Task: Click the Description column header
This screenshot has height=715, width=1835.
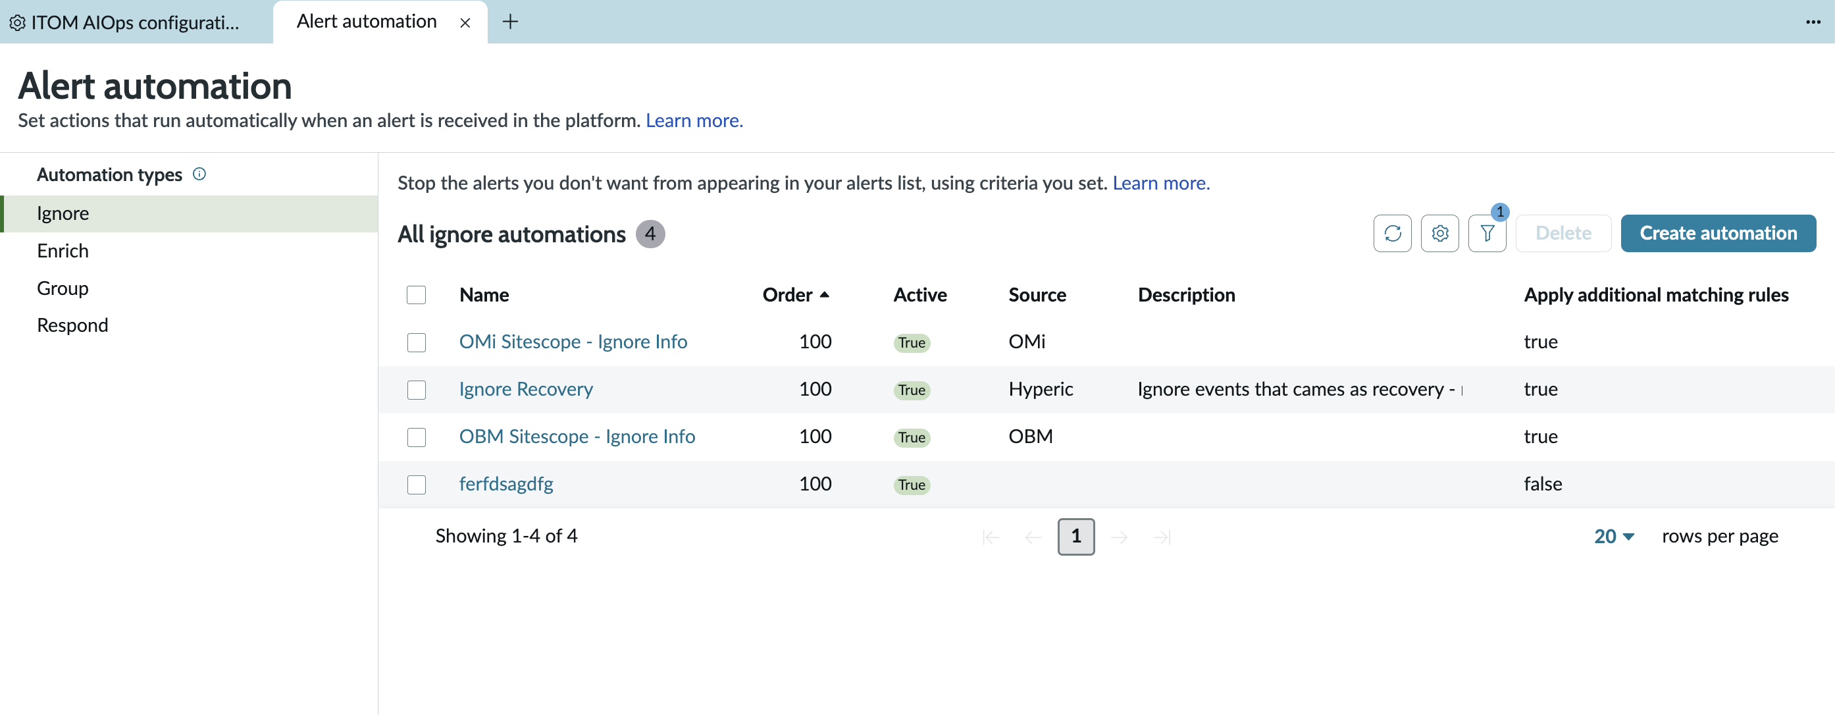Action: [1186, 294]
